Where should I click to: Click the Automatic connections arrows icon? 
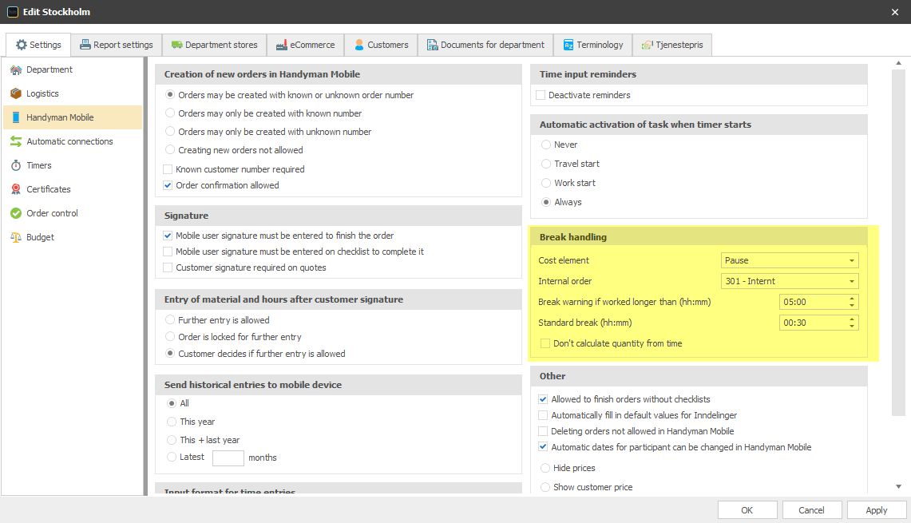click(x=16, y=141)
